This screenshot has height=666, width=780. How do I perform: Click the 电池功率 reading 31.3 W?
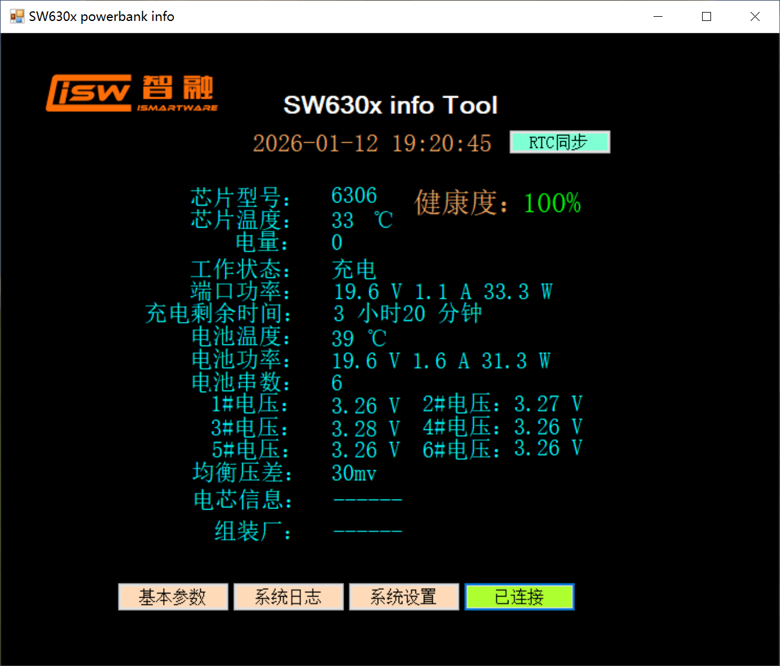[516, 361]
